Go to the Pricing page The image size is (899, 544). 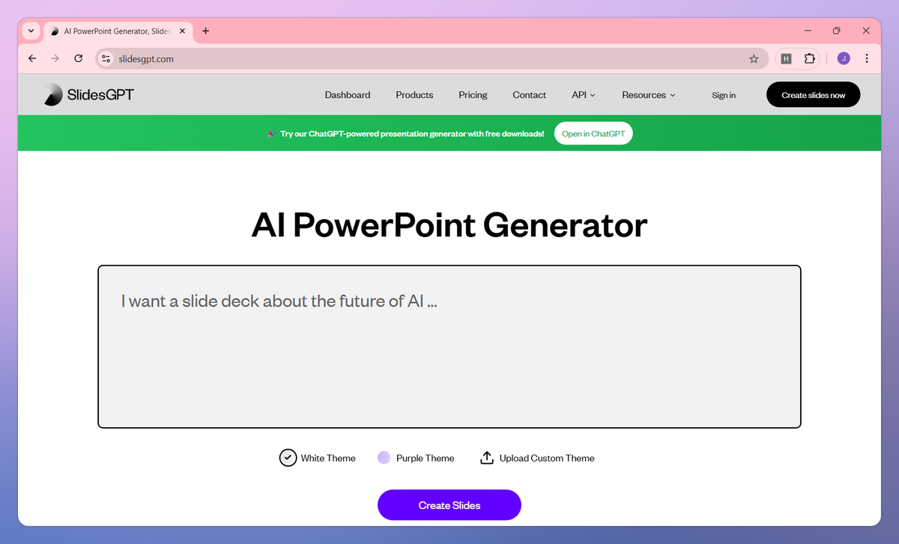[x=473, y=95]
